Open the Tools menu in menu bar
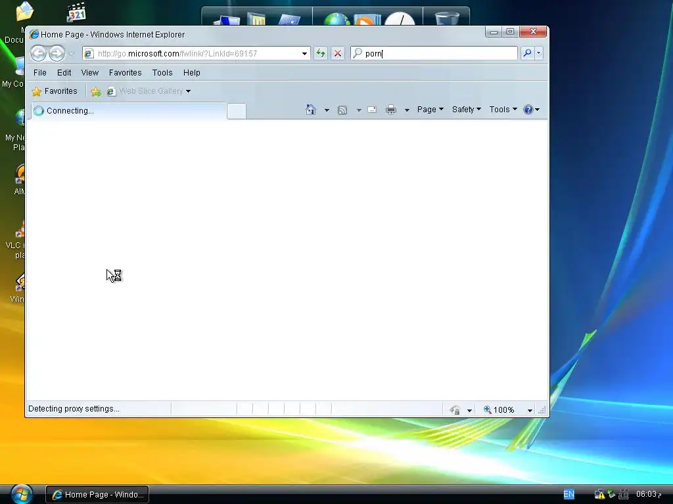The height and width of the screenshot is (504, 673). (x=162, y=72)
